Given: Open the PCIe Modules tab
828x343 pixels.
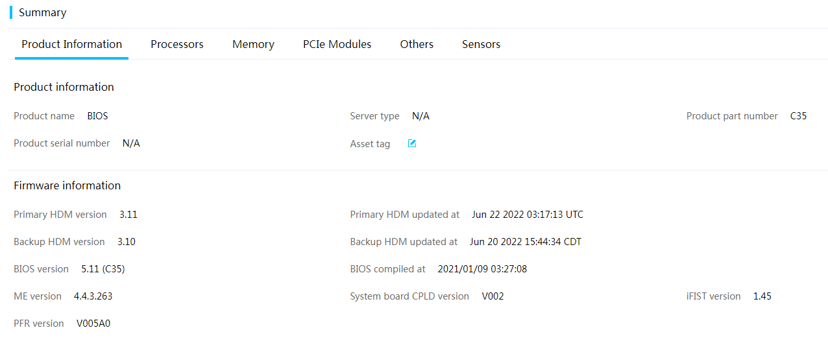Looking at the screenshot, I should point(337,44).
